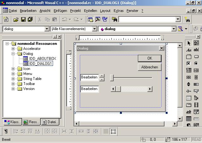Expand the Accelerator folder node
The height and width of the screenshot is (143, 202).
13,49
